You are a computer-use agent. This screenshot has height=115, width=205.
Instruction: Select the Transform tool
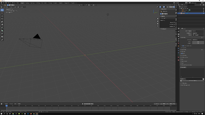tap(2, 25)
